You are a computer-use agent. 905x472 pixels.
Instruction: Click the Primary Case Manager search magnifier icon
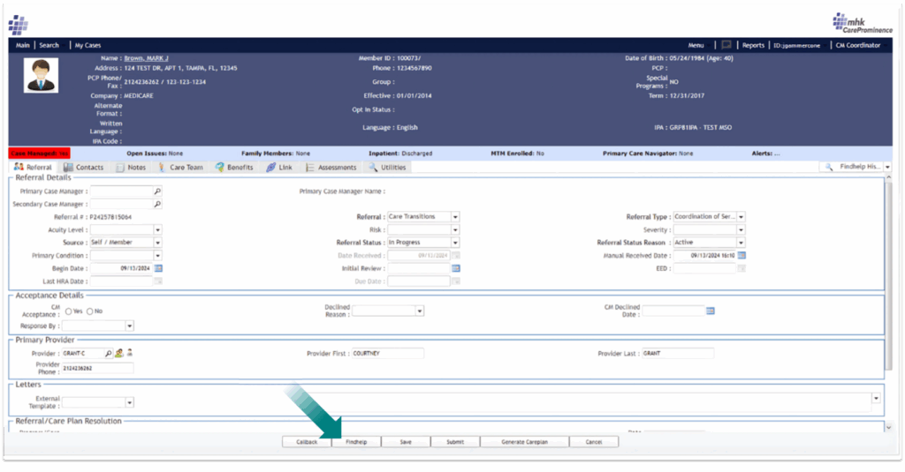(158, 191)
